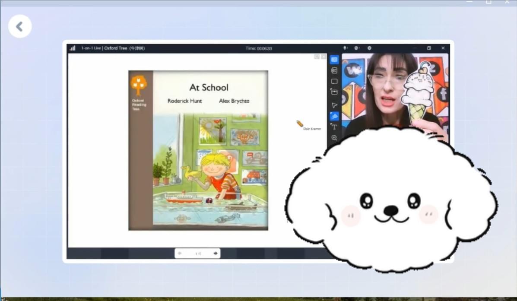Click the right small gray button atop whiteboard

click(x=324, y=57)
